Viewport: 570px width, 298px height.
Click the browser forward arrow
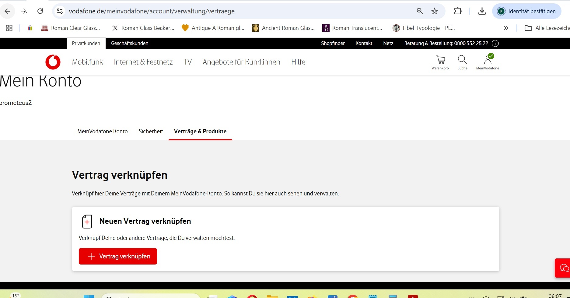point(24,11)
